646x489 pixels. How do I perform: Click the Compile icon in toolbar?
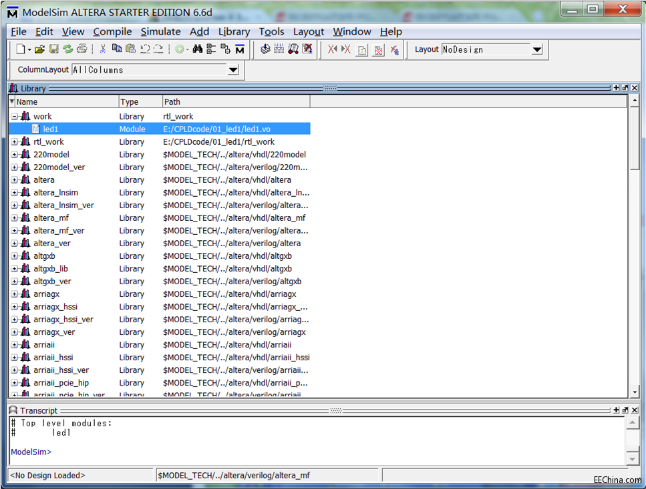pos(265,49)
